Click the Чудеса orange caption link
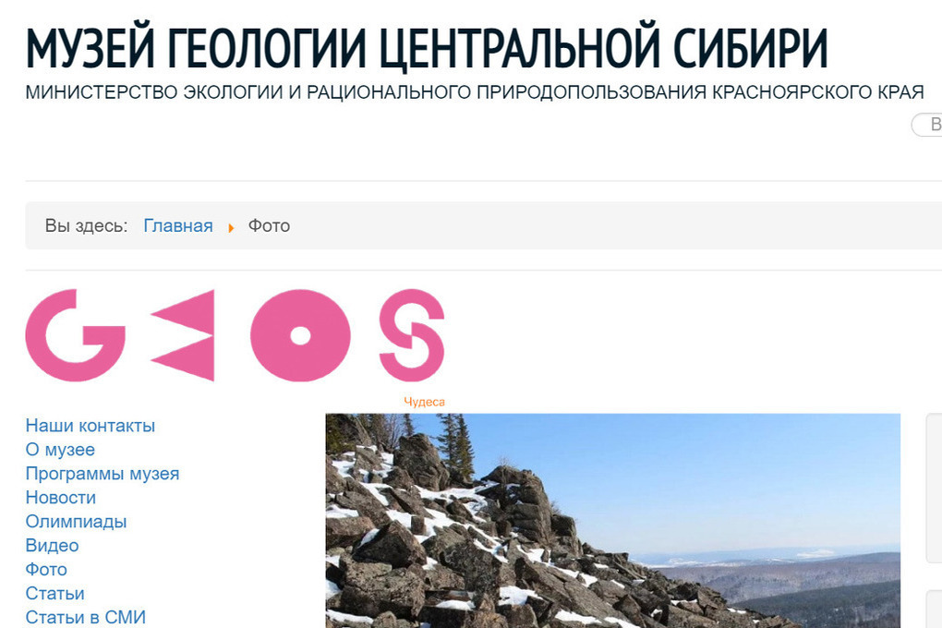This screenshot has width=942, height=628. pos(424,402)
